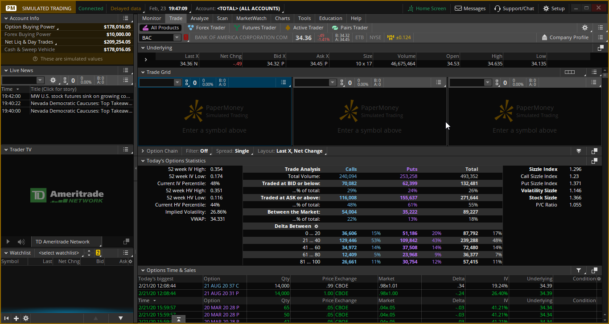Viewport: 609px width, 324px height.
Task: Open the Option Chain Filter dropdown
Action: 197,151
